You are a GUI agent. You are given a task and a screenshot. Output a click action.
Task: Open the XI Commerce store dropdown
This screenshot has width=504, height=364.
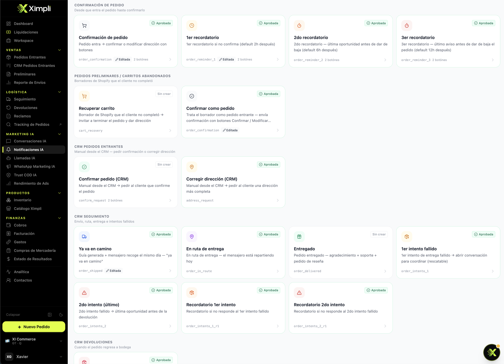[x=61, y=341]
